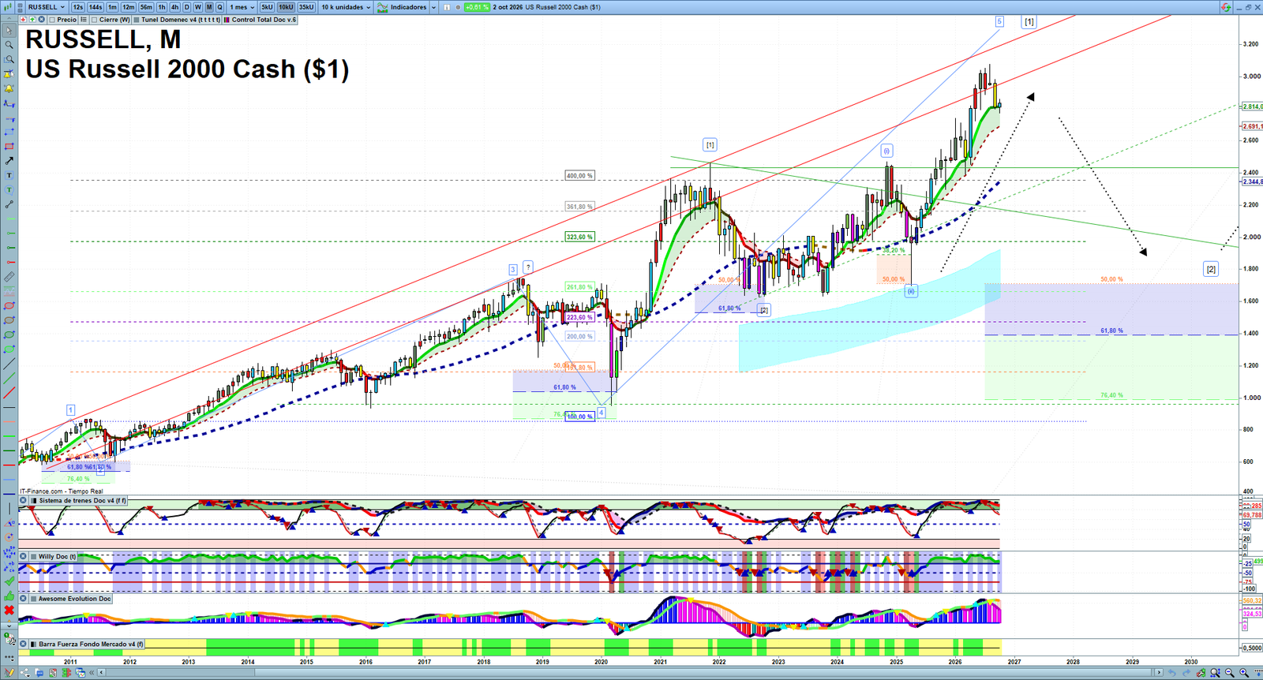
Task: Click the Control Total Doc v.6 color swatch
Action: pyautogui.click(x=227, y=20)
